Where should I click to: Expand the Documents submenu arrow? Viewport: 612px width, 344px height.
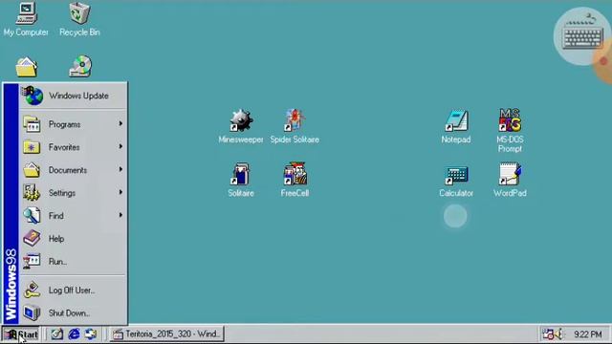(x=120, y=170)
